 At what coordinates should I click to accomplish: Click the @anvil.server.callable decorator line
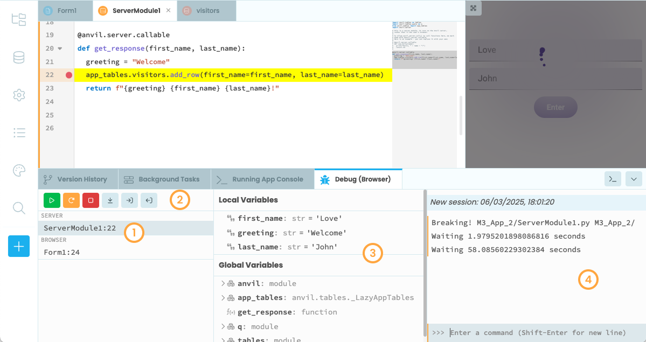click(123, 35)
